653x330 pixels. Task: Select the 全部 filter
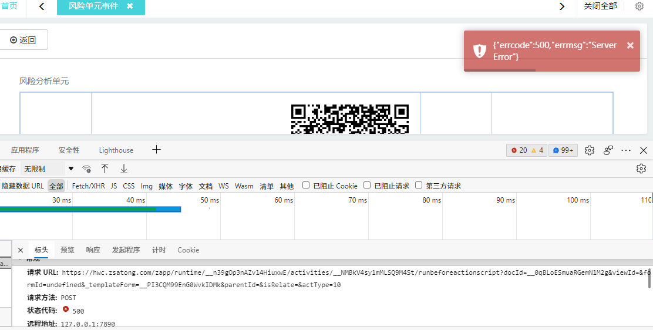click(x=56, y=186)
